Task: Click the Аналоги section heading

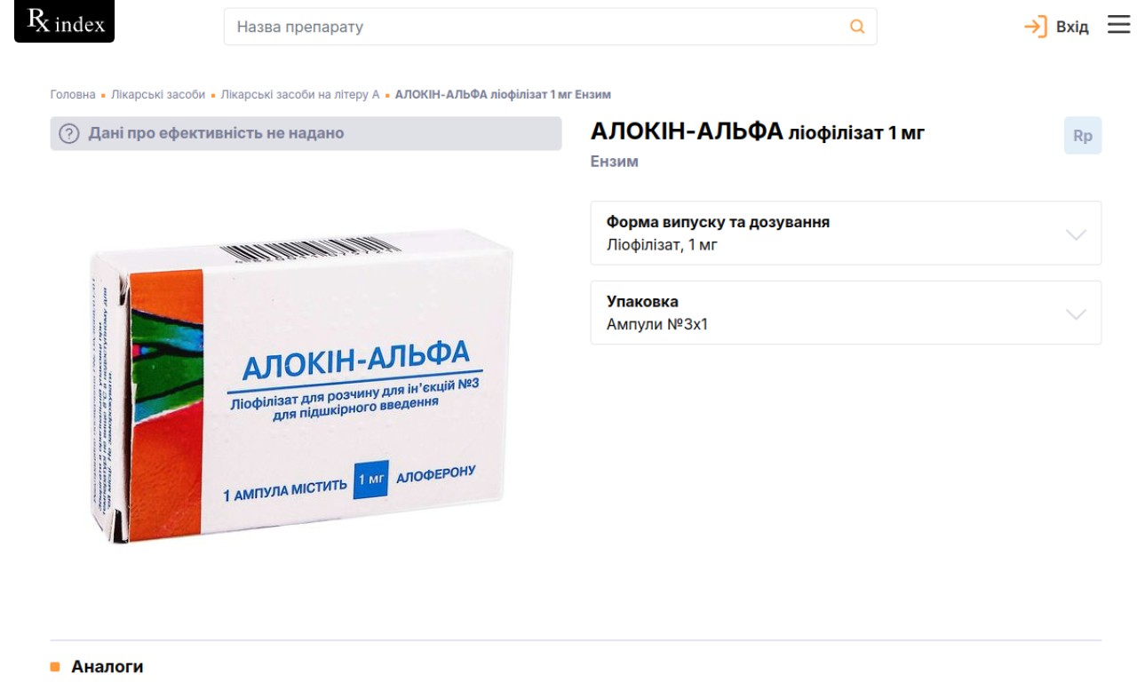Action: click(x=107, y=666)
